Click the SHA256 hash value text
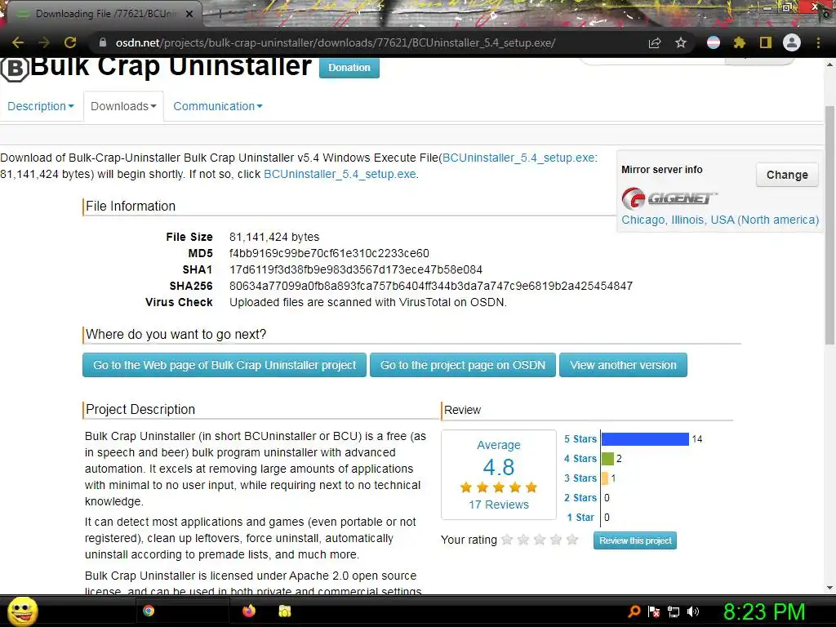This screenshot has height=627, width=836. coord(431,286)
